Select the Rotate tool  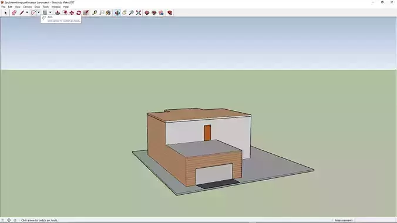79,13
